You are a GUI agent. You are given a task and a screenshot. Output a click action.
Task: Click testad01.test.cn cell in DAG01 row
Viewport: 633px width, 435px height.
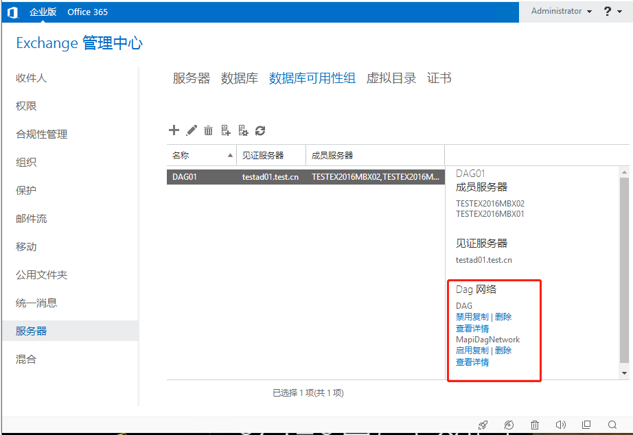(271, 177)
